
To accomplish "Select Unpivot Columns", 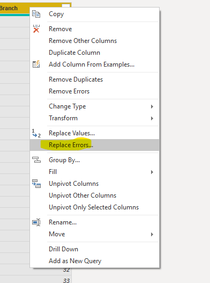I will click(95, 184).
